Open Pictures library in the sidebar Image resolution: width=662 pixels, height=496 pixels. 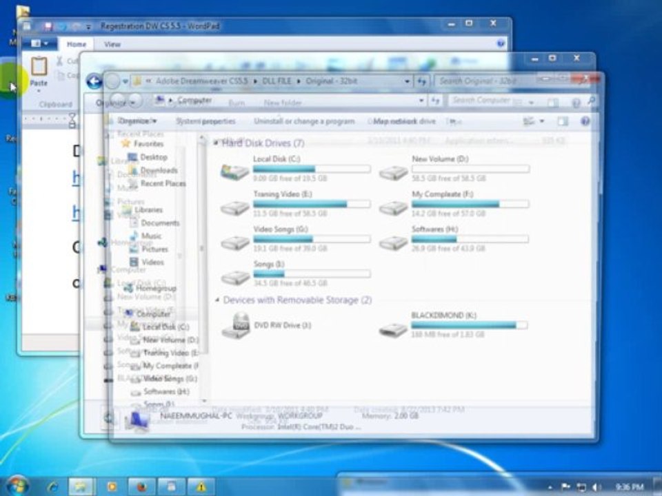(154, 249)
